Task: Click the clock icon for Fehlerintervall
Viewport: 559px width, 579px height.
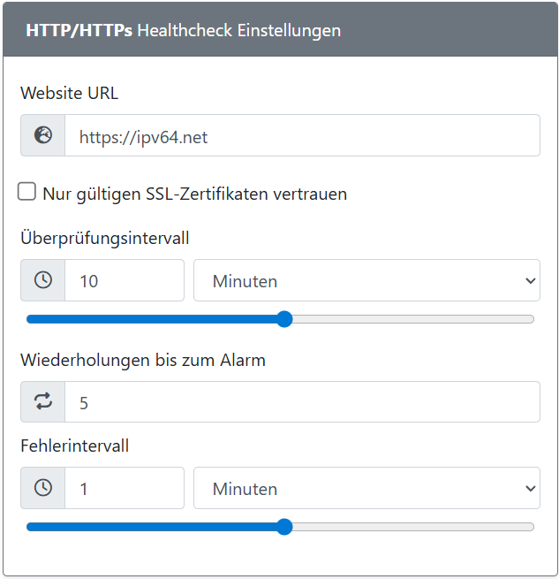Action: tap(42, 488)
